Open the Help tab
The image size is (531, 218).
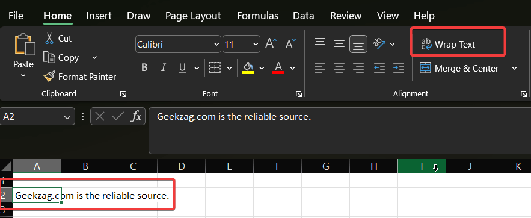pos(424,16)
